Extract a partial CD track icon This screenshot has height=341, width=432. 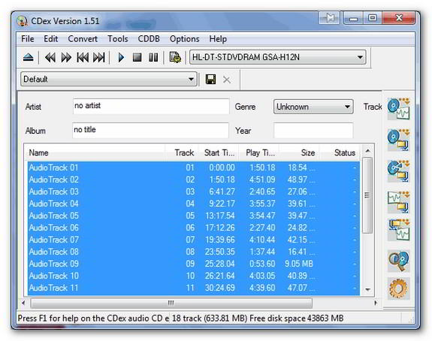click(x=398, y=170)
